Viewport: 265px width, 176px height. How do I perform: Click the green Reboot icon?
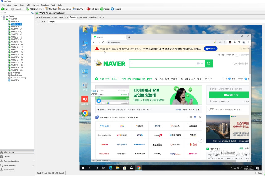click(102, 9)
